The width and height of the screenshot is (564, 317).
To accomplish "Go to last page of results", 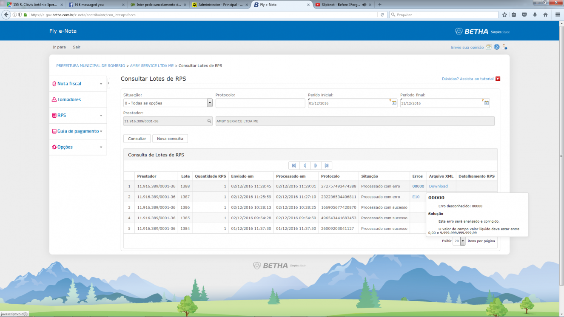I will tap(327, 166).
